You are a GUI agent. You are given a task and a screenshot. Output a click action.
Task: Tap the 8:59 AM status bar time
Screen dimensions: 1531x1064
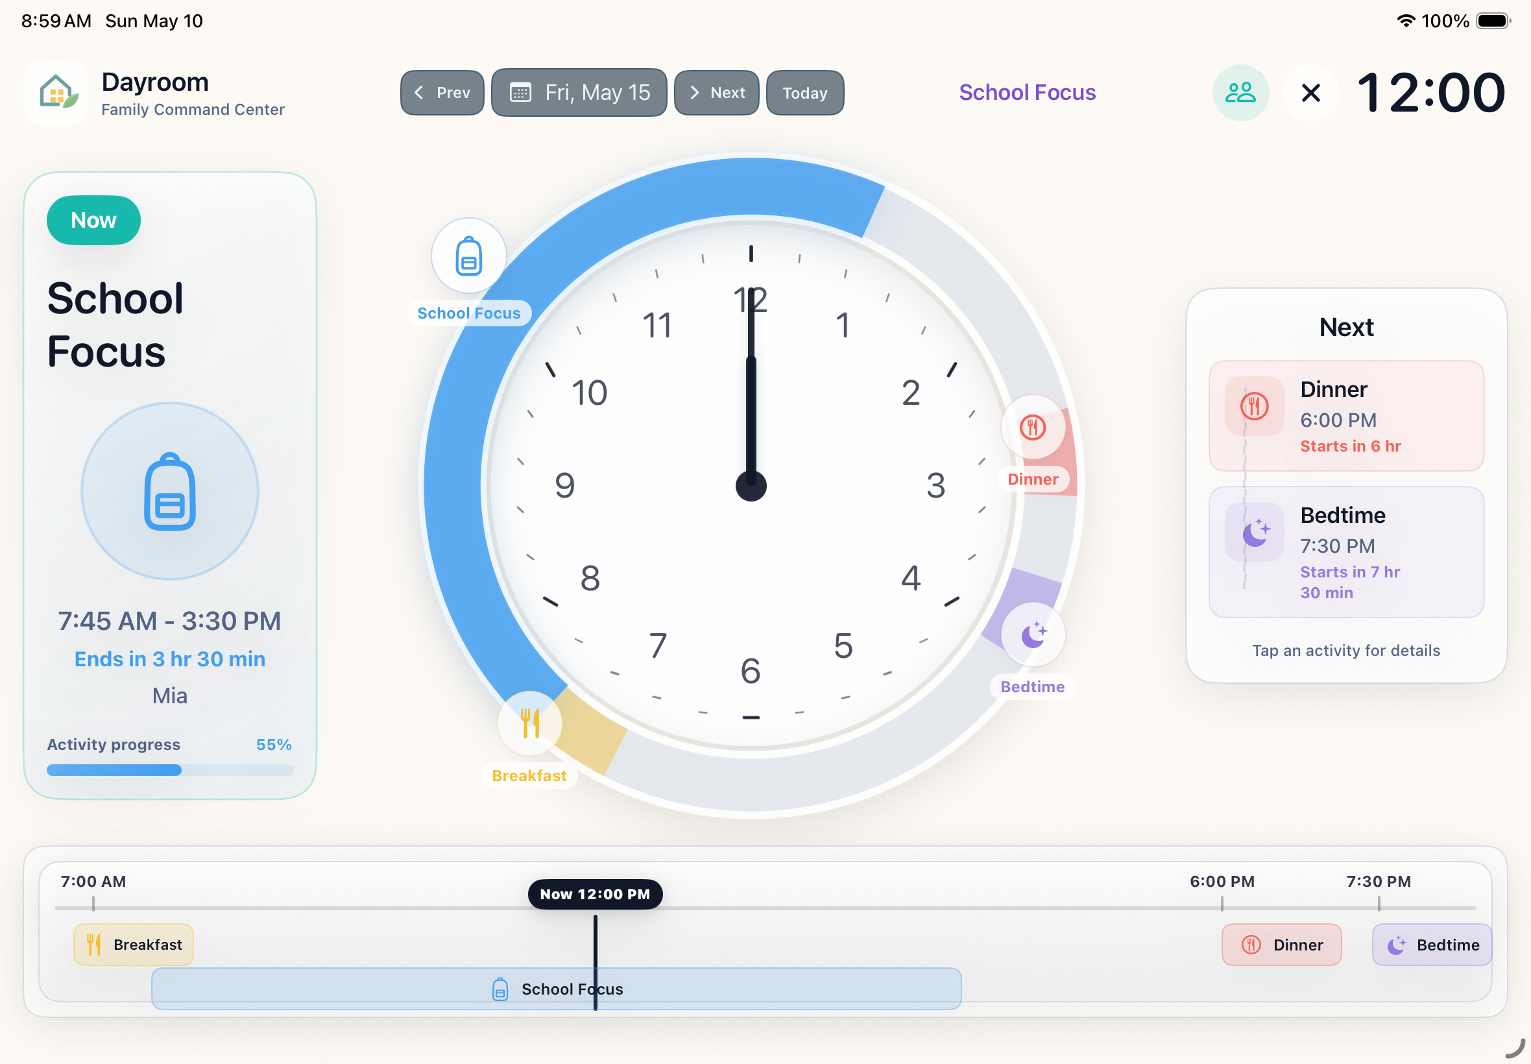click(x=56, y=21)
